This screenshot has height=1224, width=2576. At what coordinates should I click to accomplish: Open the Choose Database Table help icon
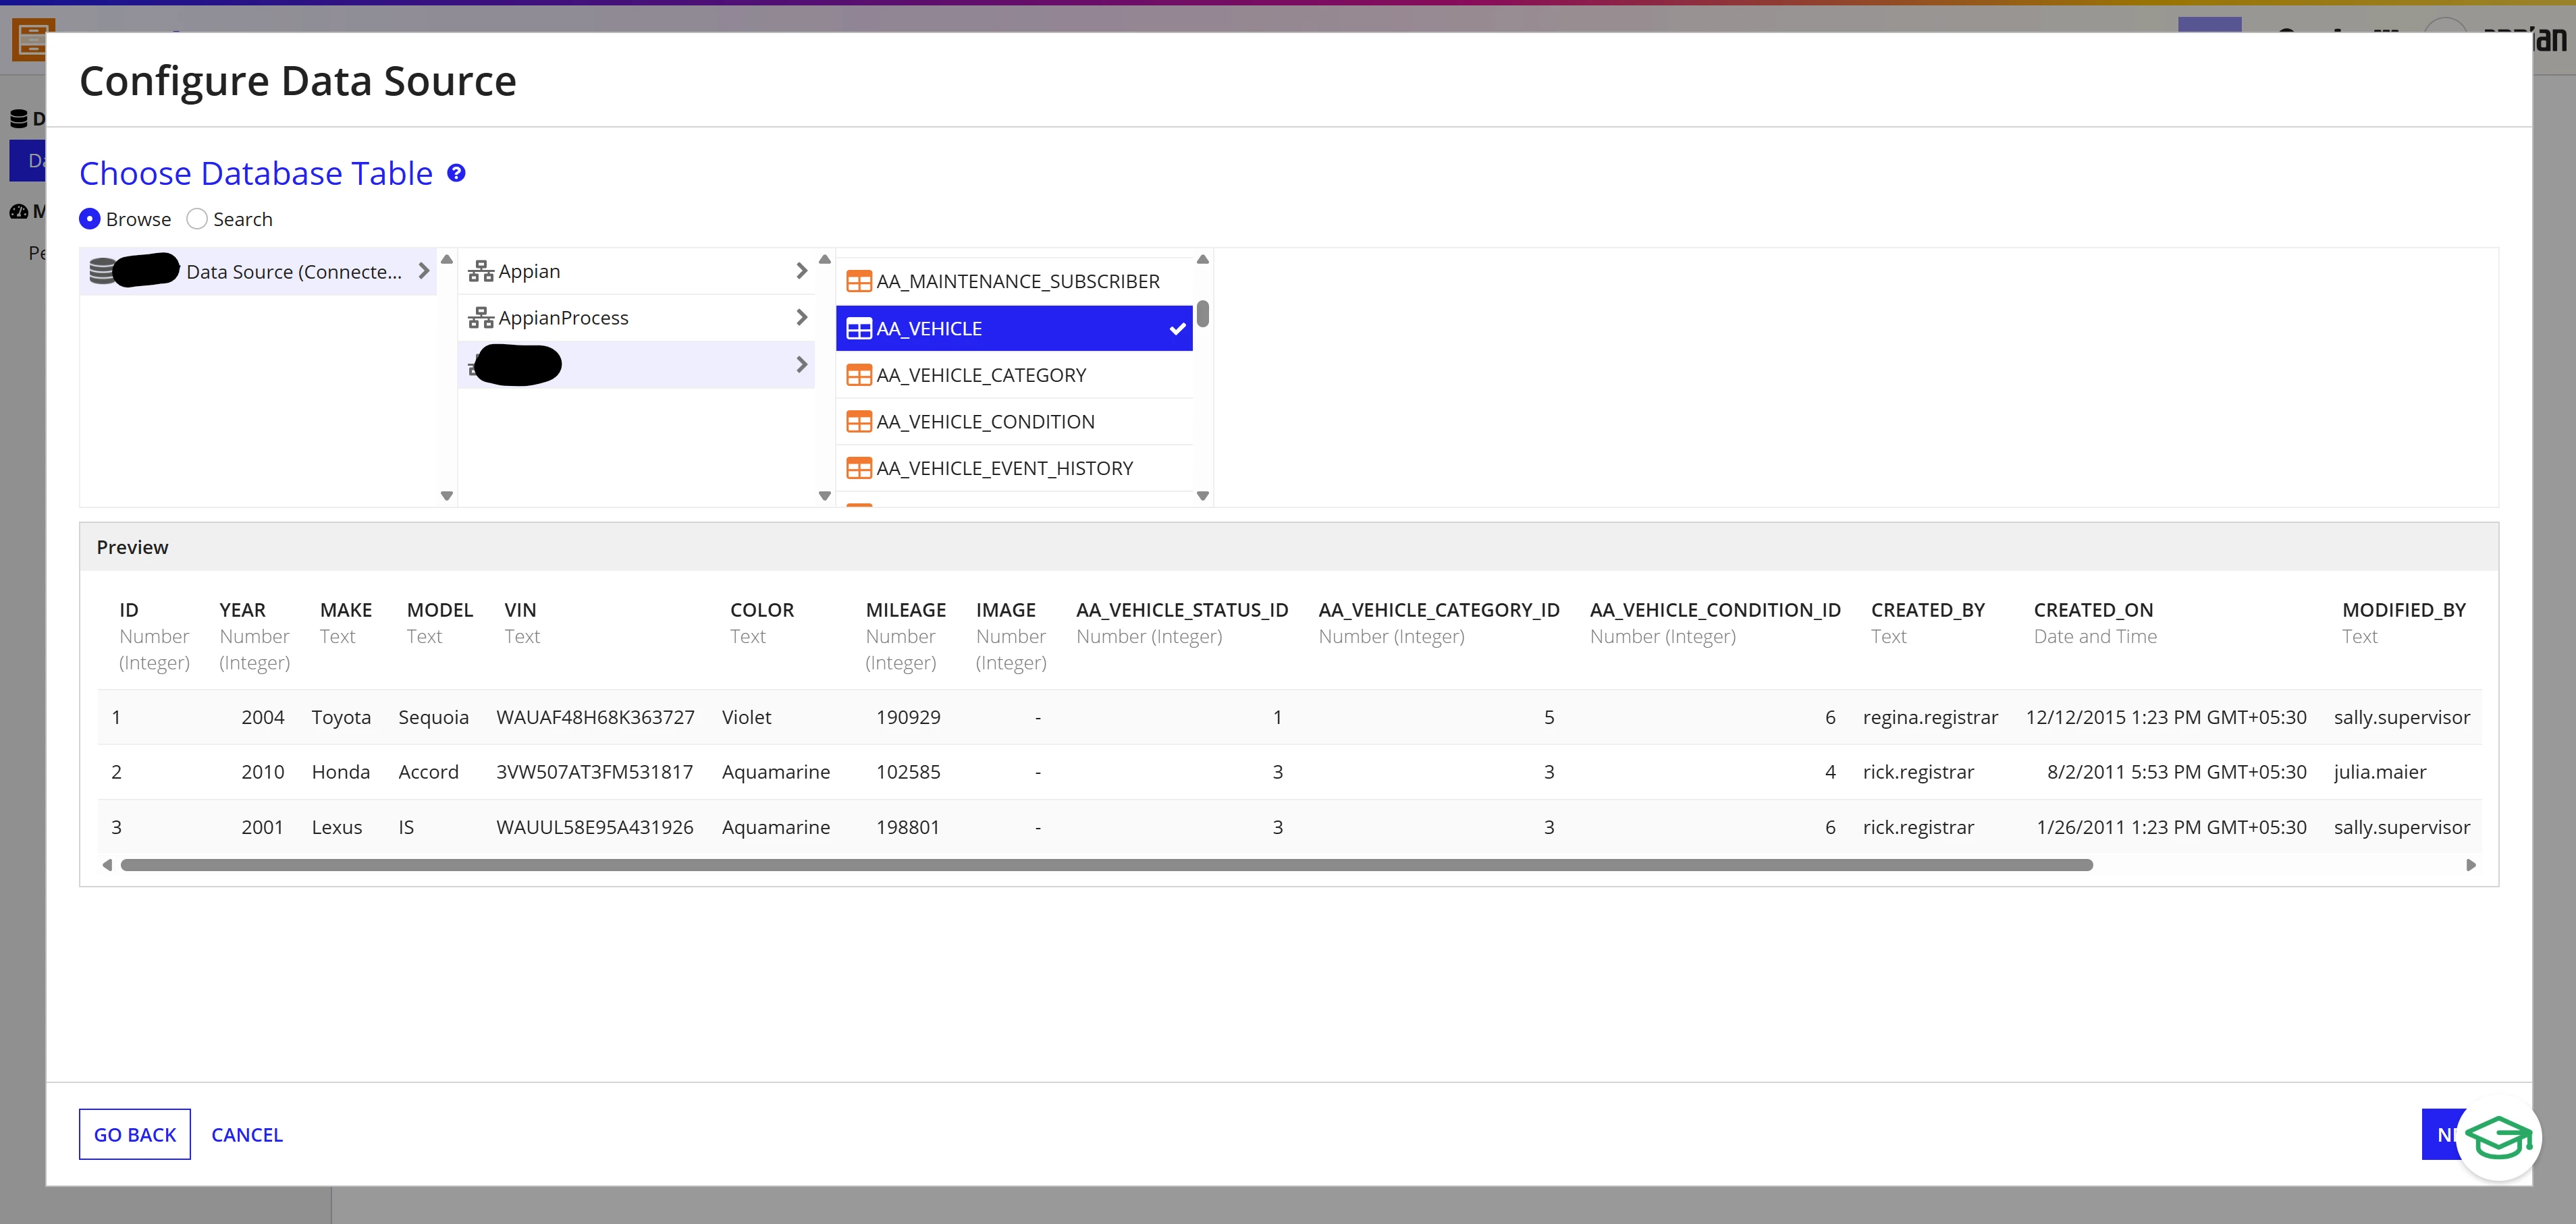(456, 173)
